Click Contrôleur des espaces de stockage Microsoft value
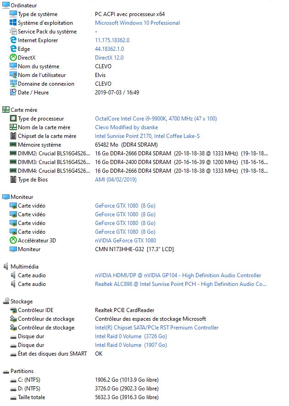The image size is (289, 406). pyautogui.click(x=150, y=319)
